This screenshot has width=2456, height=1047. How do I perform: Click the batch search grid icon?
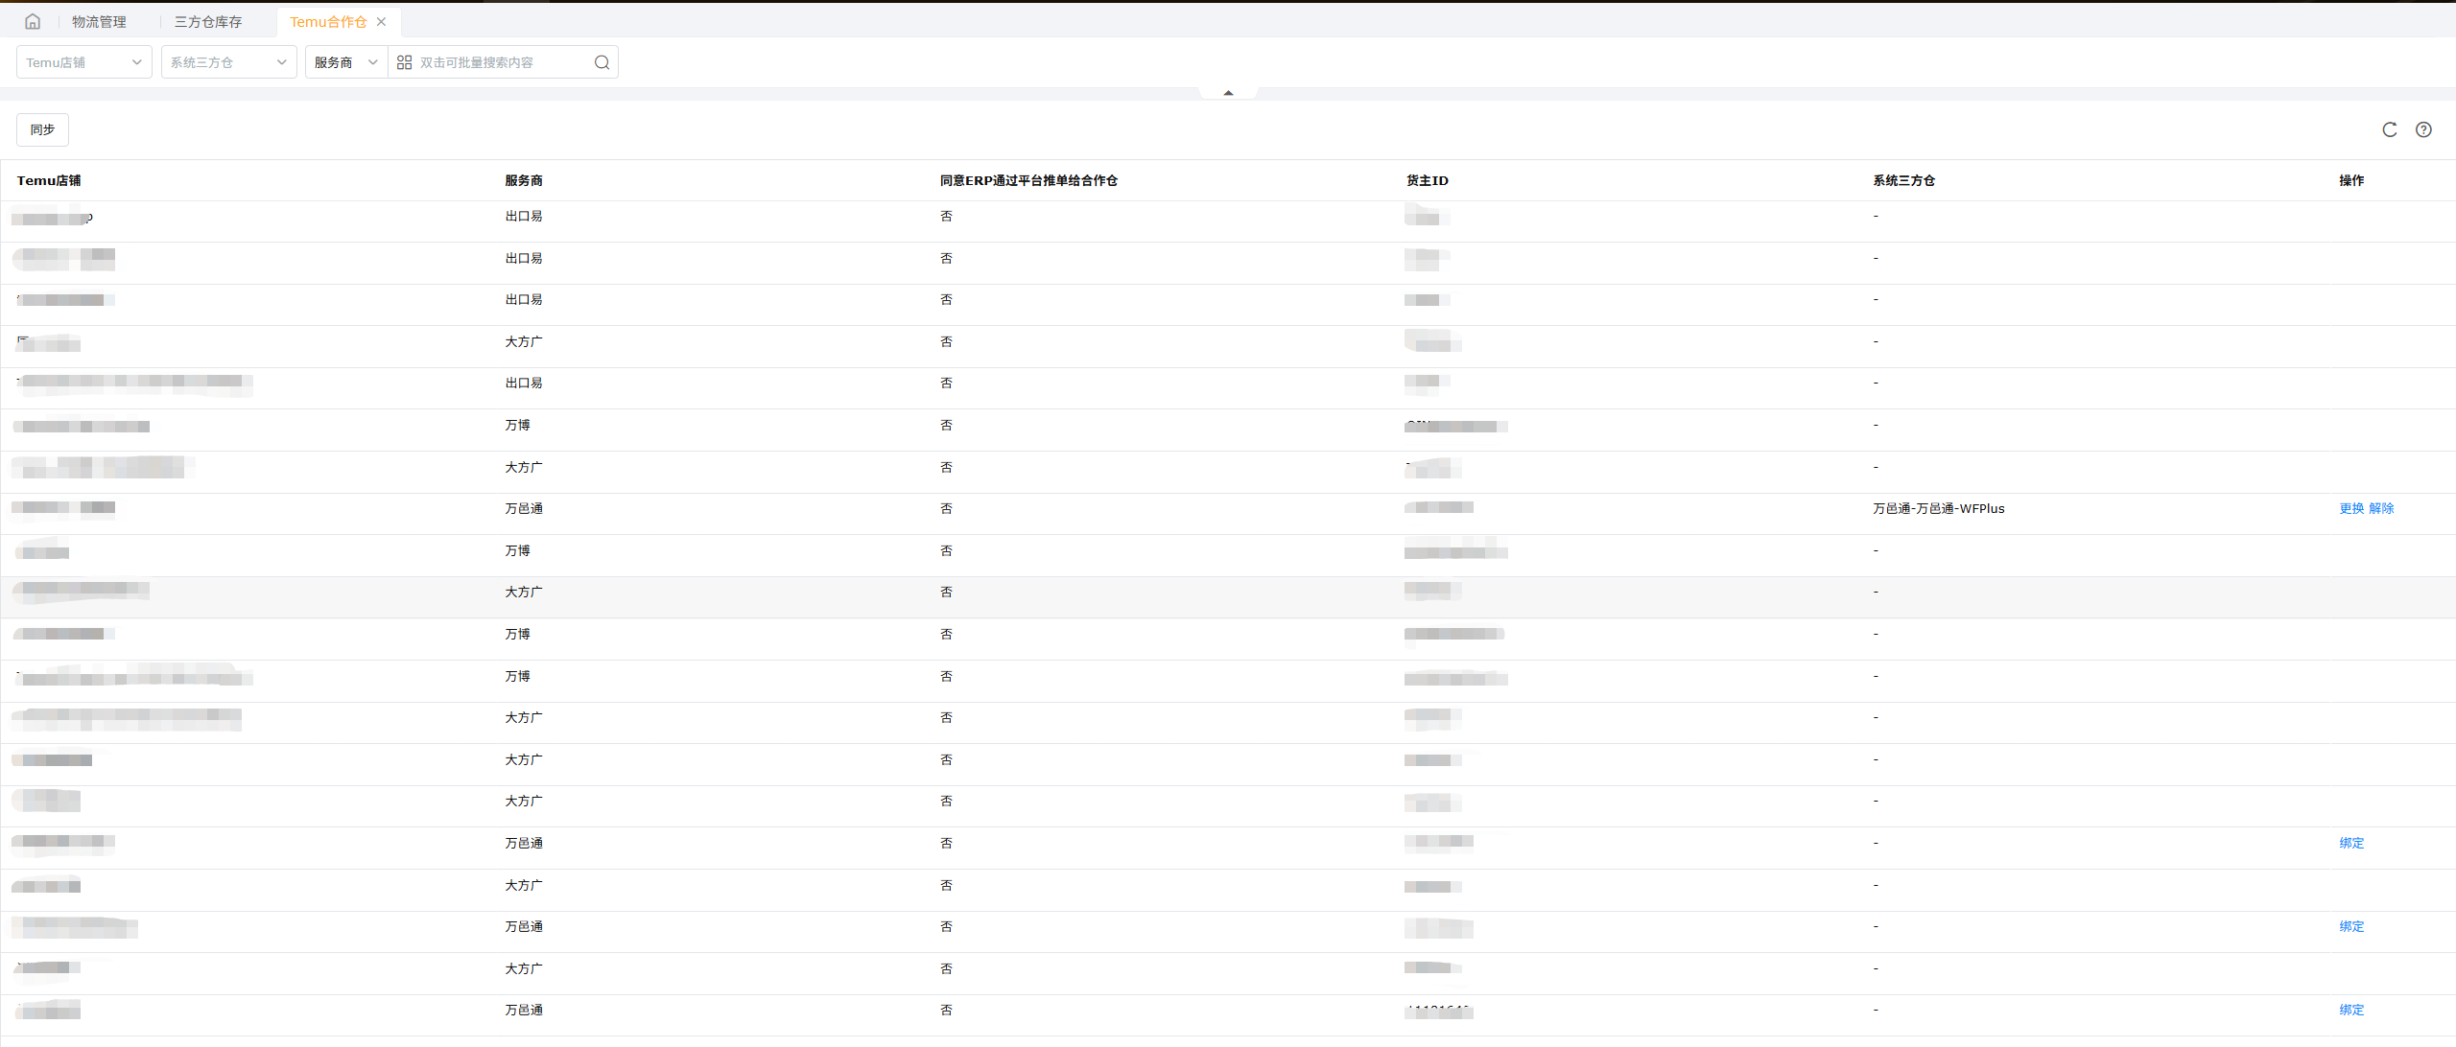tap(404, 62)
